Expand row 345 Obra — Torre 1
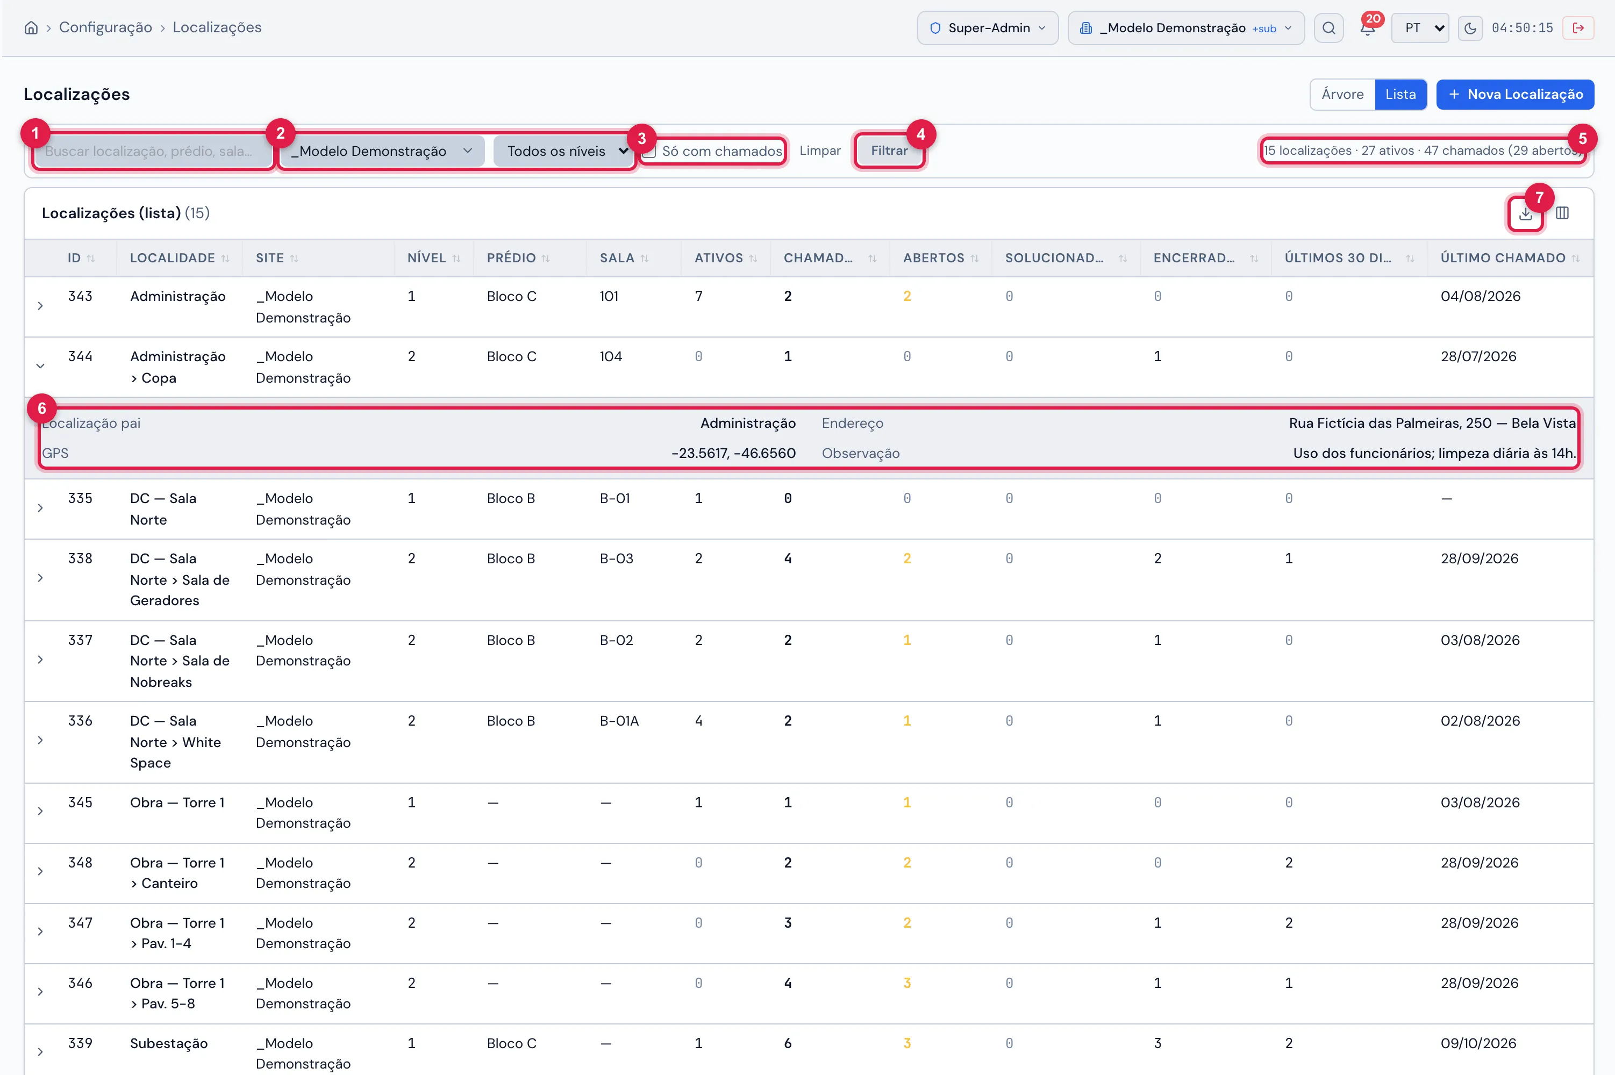This screenshot has height=1075, width=1615. pyautogui.click(x=40, y=812)
